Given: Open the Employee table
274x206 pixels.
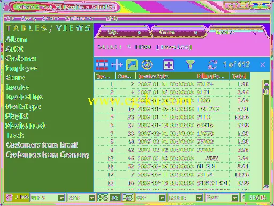Looking at the screenshot, I should (21, 68).
